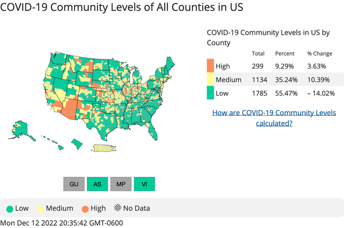This screenshot has height=228, width=359.
Task: Click the green Low swatch in table
Action: click(210, 93)
